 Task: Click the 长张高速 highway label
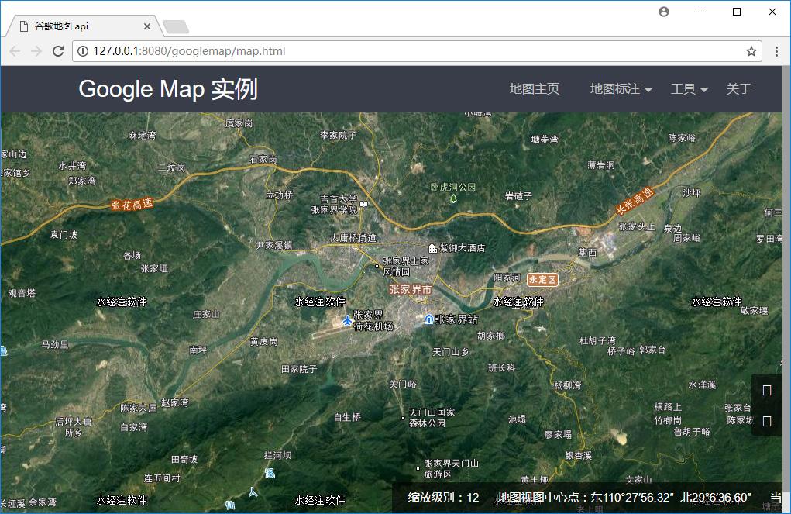pyautogui.click(x=635, y=201)
